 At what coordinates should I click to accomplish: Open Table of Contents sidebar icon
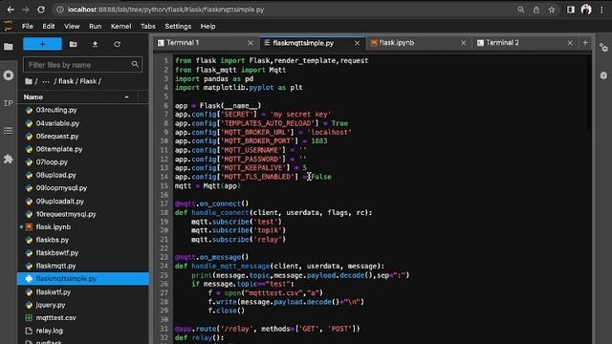pos(9,131)
